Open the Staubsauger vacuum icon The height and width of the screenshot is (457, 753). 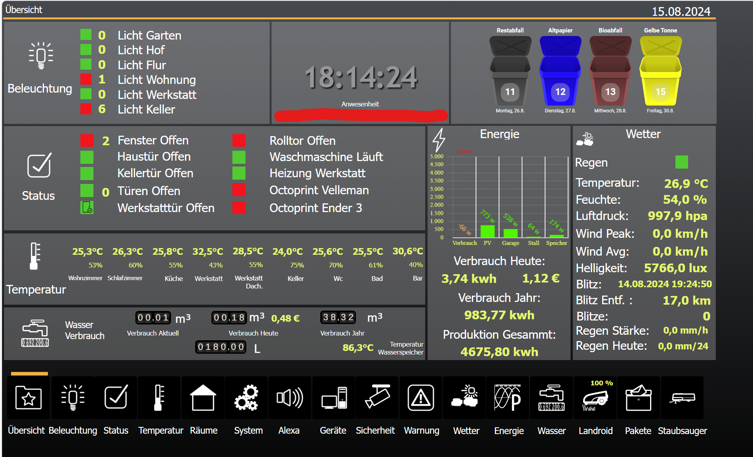682,398
